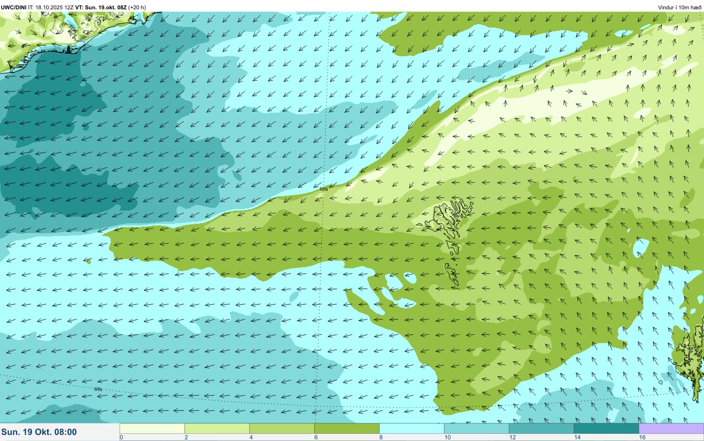Click the legend tick value '16'
The width and height of the screenshot is (704, 441).
coord(642,437)
